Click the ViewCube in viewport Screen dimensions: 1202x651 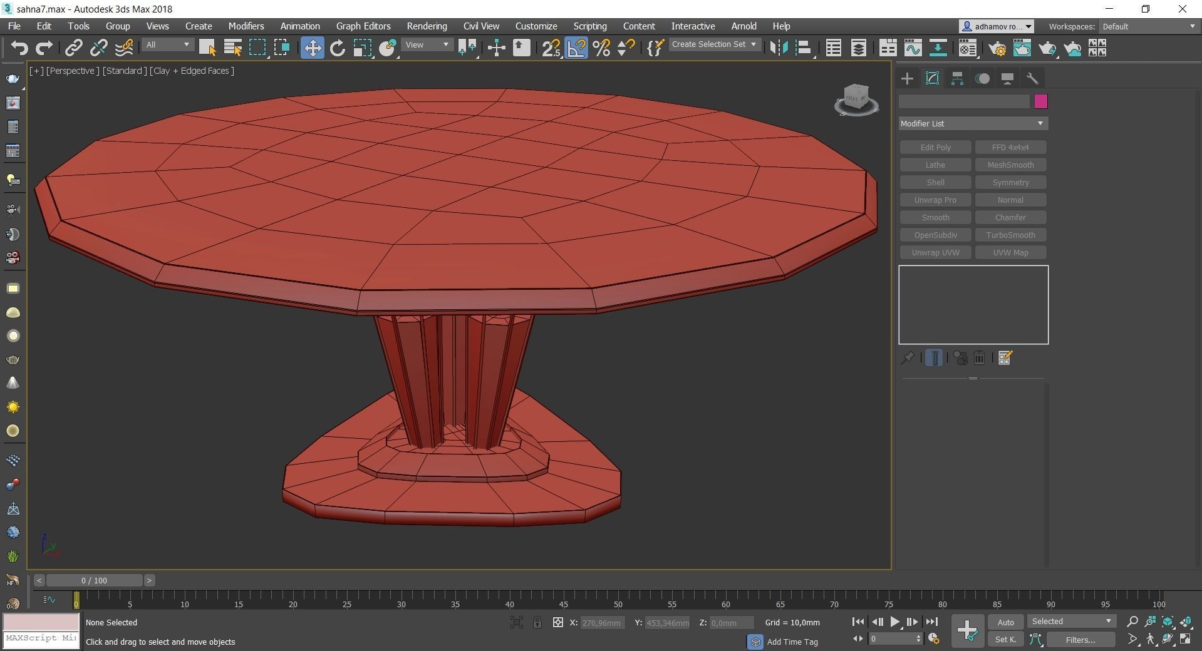[856, 99]
